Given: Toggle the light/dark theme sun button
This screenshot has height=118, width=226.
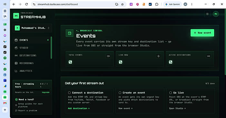Looking at the screenshot, I should [x=207, y=14].
